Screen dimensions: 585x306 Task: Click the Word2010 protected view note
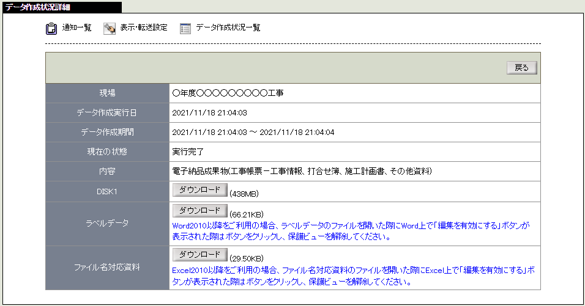(351, 231)
